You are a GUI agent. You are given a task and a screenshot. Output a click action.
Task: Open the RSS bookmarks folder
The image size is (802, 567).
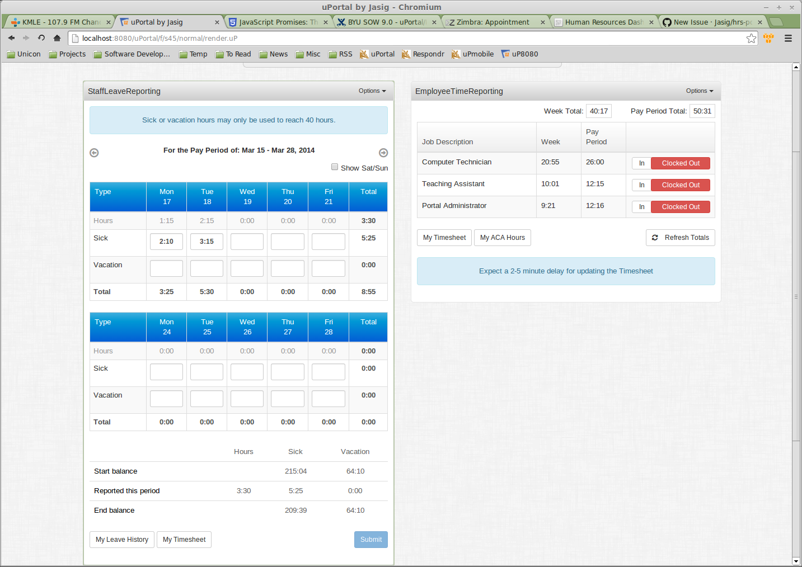click(340, 54)
